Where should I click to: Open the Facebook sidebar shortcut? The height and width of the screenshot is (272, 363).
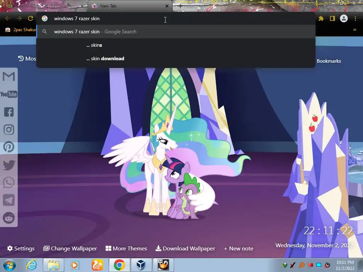[9, 112]
